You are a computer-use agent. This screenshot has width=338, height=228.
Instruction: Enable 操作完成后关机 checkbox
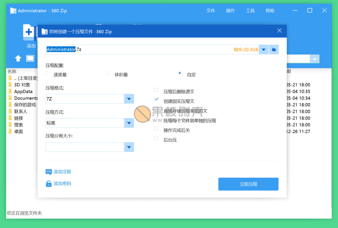click(x=156, y=128)
